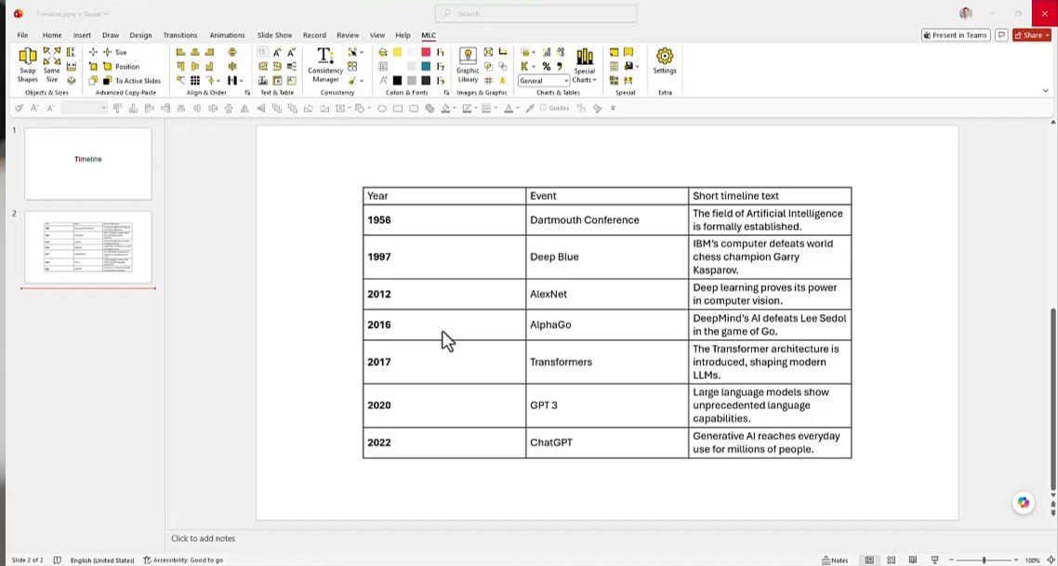Image resolution: width=1058 pixels, height=566 pixels.
Task: Select slide 2 table thumbnail
Action: [x=88, y=247]
